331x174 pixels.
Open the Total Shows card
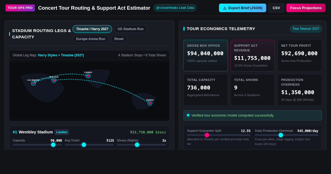pos(253,90)
